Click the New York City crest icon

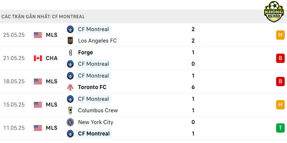tap(70, 122)
